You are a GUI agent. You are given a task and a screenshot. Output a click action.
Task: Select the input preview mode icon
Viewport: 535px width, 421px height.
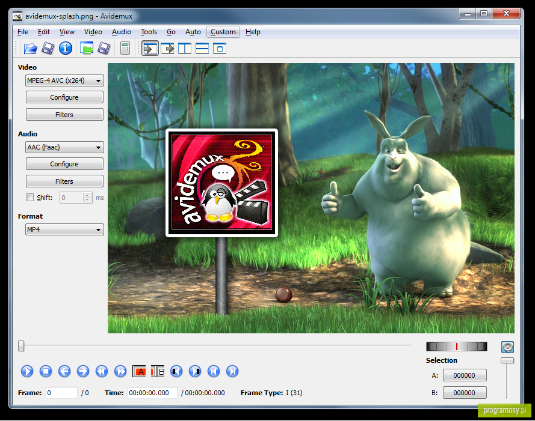click(150, 49)
